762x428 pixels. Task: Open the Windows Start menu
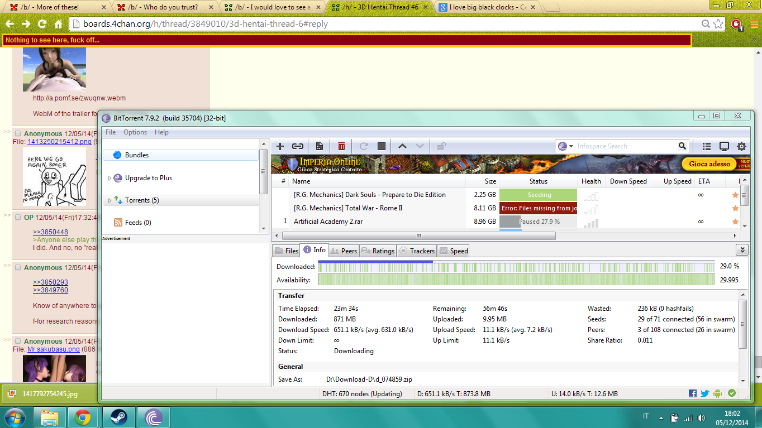pyautogui.click(x=15, y=417)
